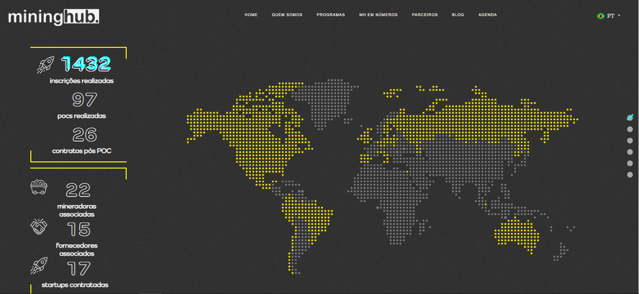Open the HOME menu item
Image resolution: width=639 pixels, height=294 pixels.
[x=251, y=15]
